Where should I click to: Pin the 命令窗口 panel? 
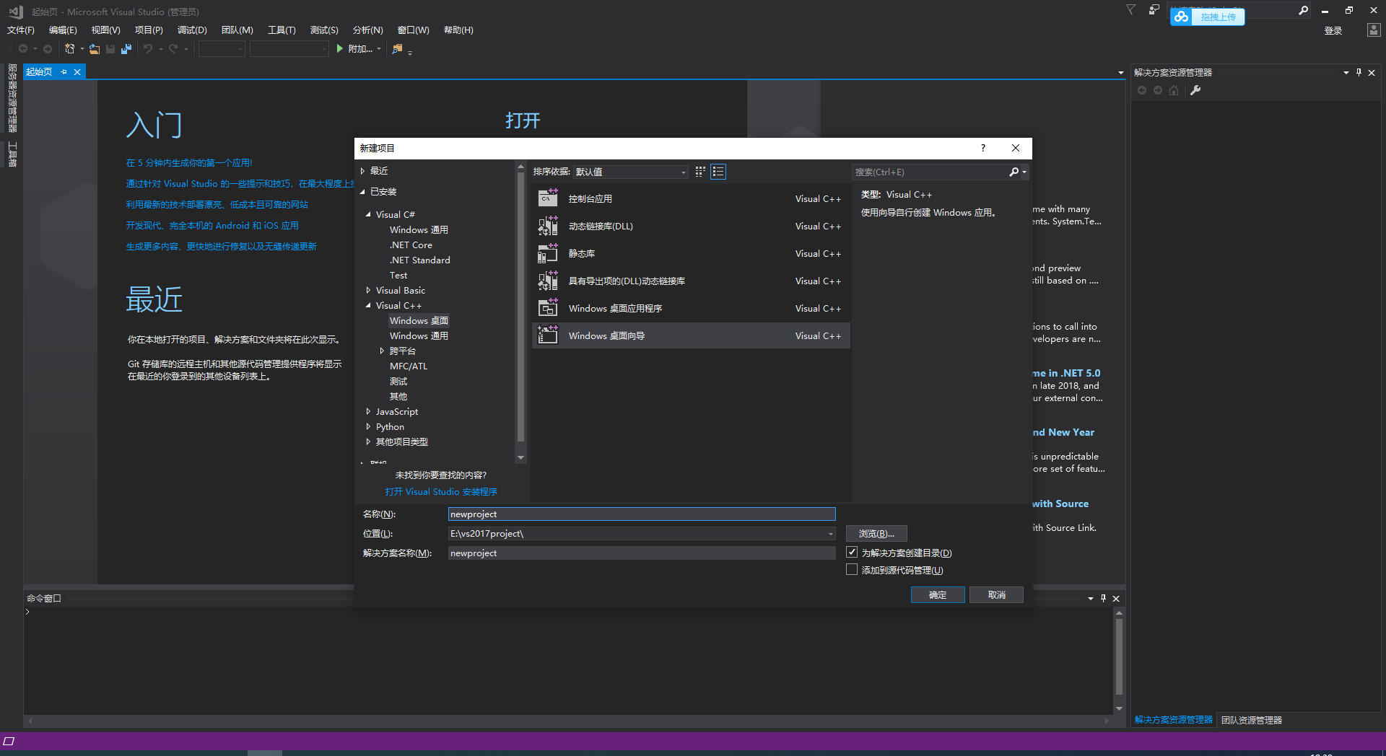[1103, 598]
